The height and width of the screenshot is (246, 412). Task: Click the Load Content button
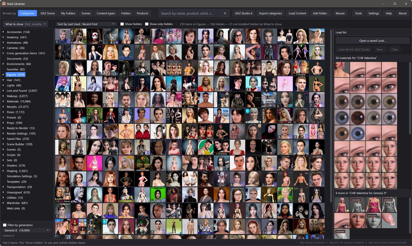click(297, 13)
